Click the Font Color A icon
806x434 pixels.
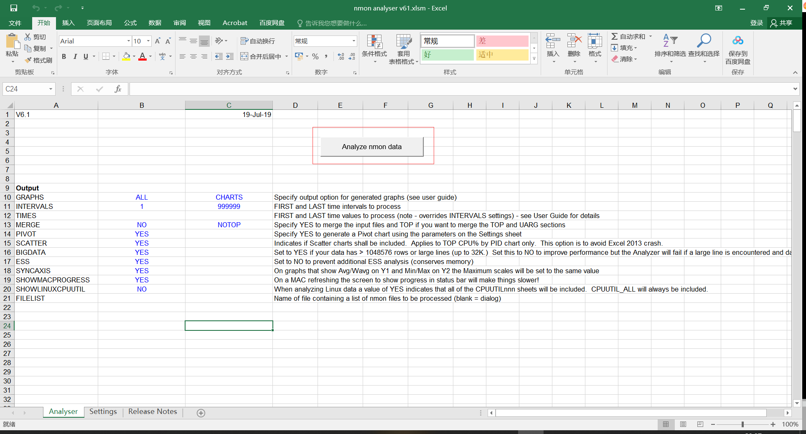point(142,56)
